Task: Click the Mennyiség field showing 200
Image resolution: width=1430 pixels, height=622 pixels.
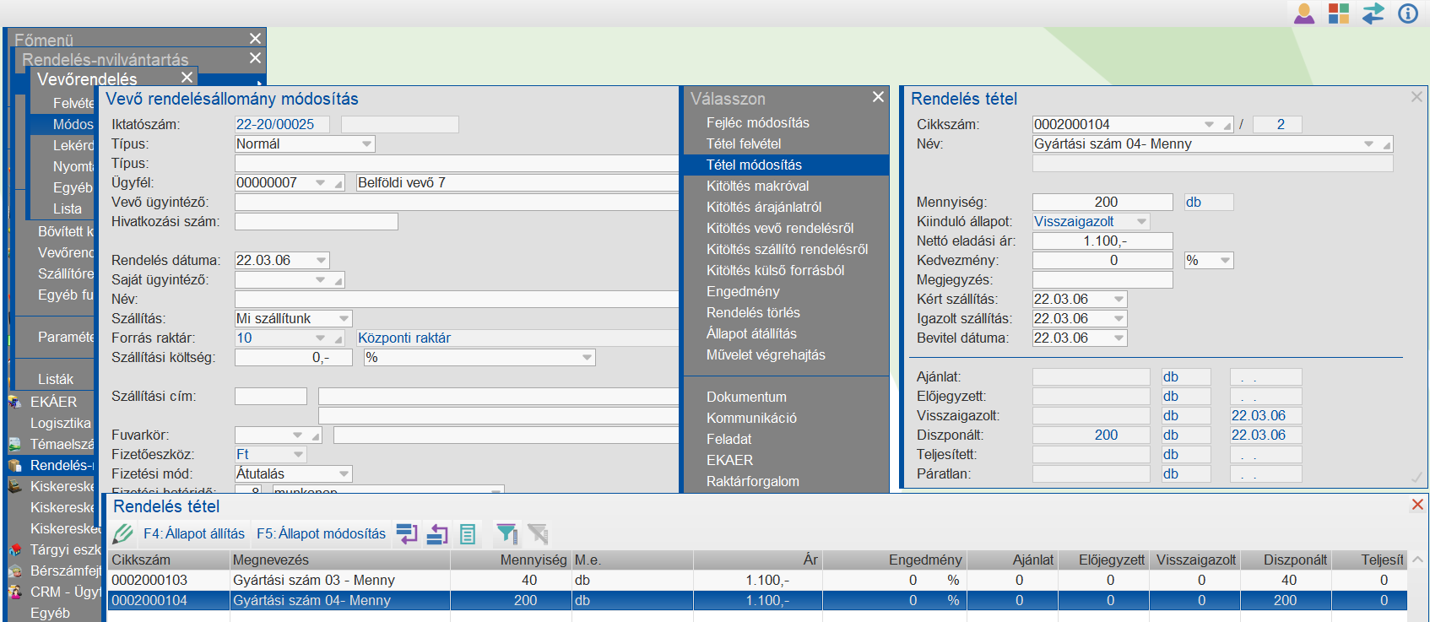Action: 1102,203
